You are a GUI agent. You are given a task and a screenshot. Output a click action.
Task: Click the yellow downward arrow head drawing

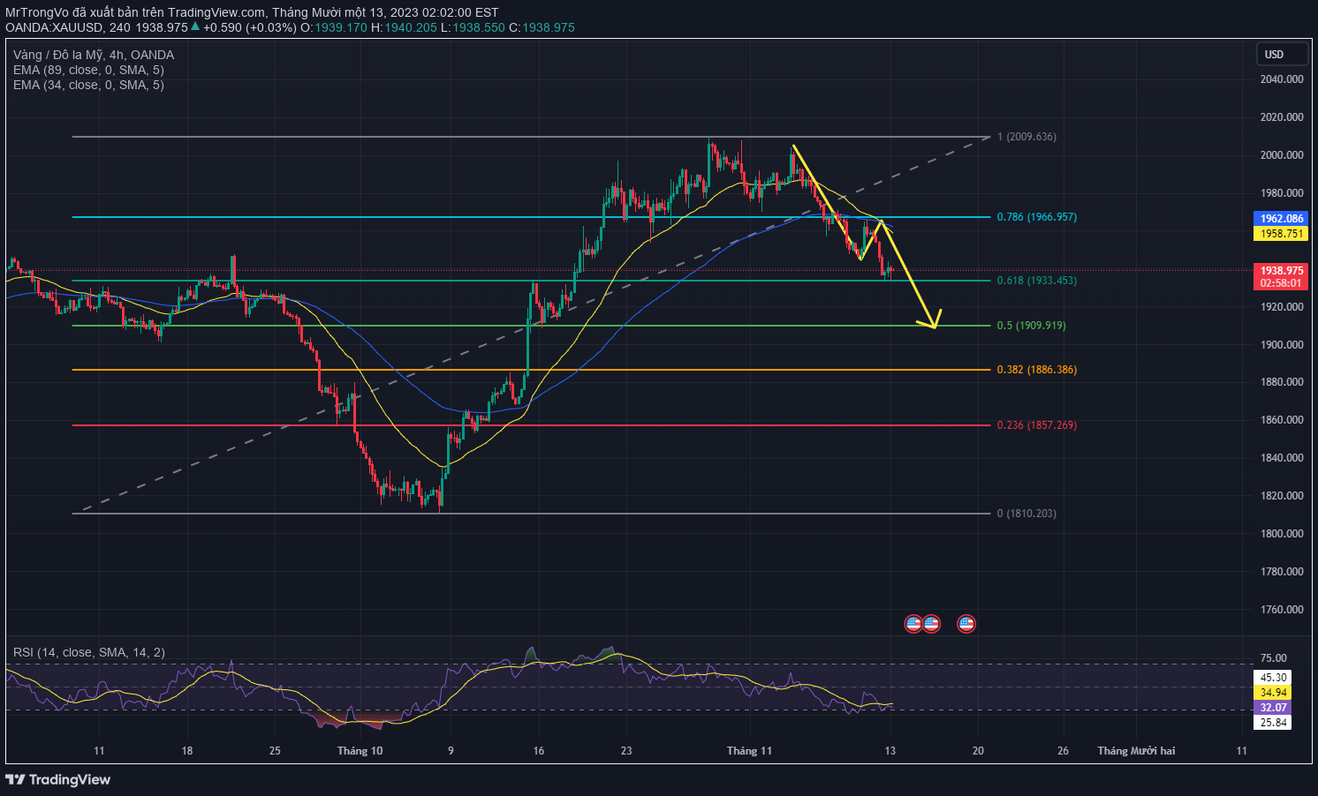(x=931, y=320)
